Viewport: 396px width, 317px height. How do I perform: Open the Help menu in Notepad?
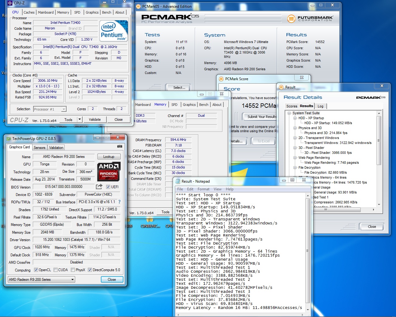230,189
